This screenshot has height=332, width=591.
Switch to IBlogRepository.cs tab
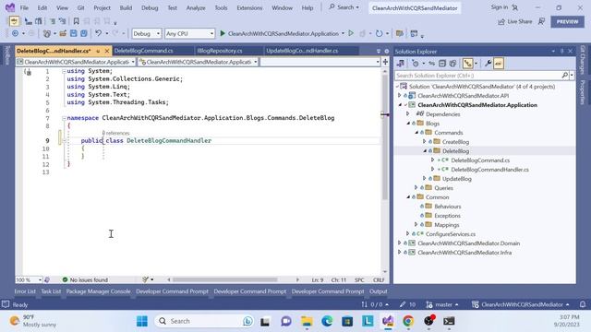220,51
